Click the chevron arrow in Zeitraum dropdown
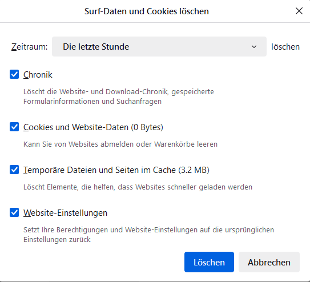Image resolution: width=310 pixels, height=282 pixels. 254,47
